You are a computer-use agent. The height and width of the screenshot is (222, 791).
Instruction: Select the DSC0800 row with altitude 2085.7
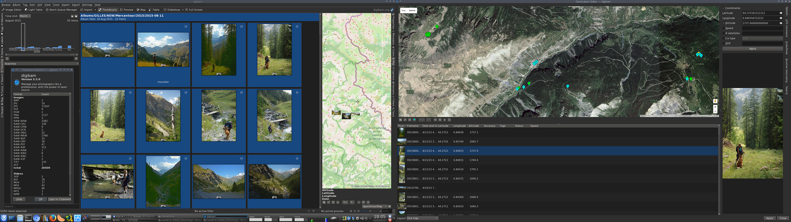(x=558, y=141)
